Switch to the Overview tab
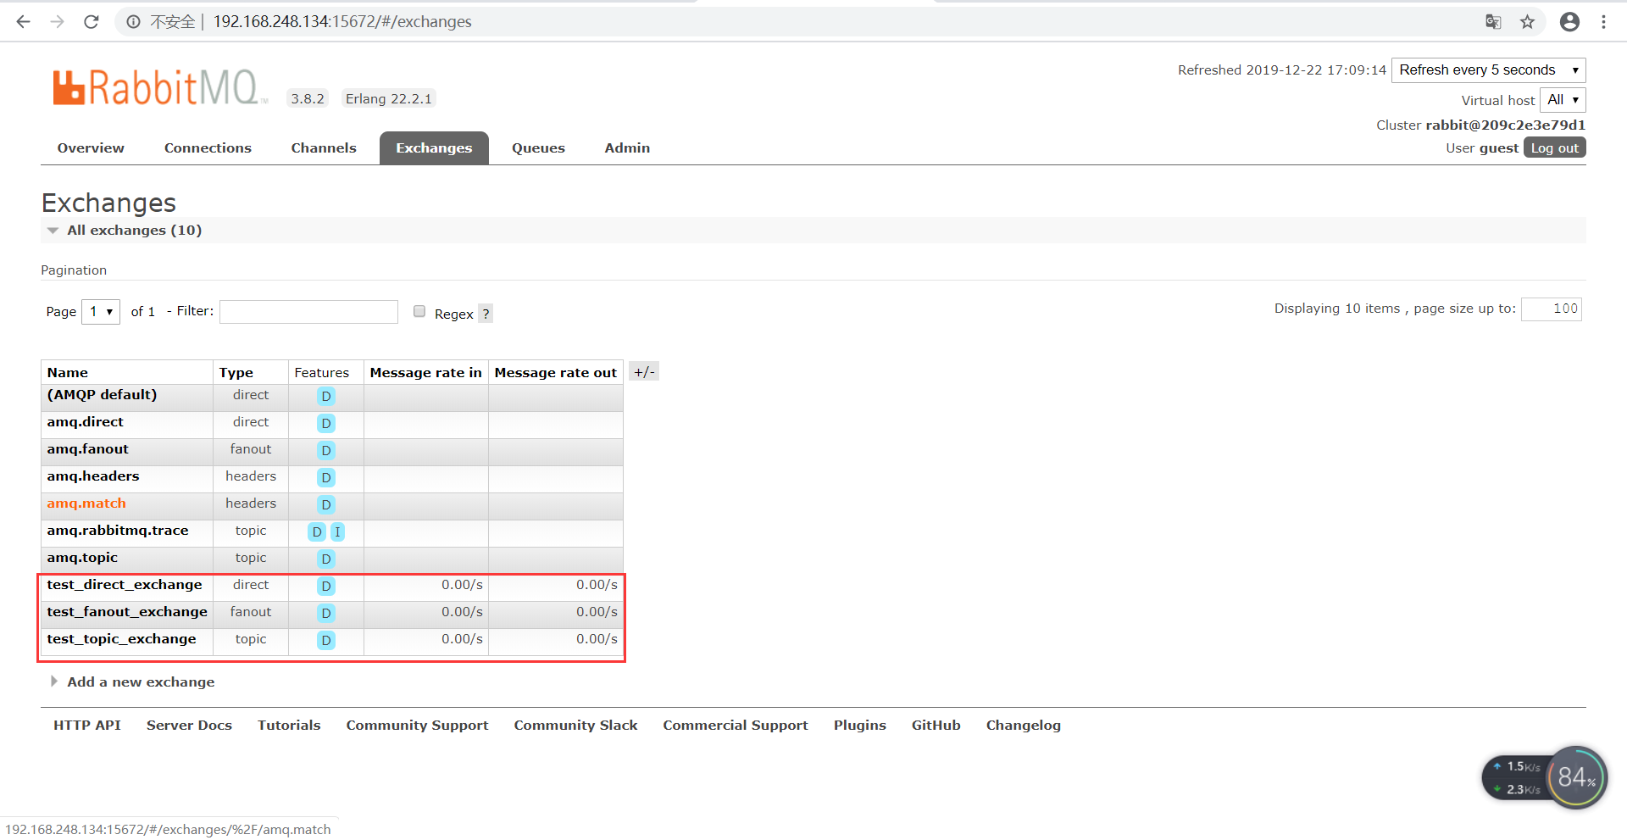1627x840 pixels. click(91, 148)
